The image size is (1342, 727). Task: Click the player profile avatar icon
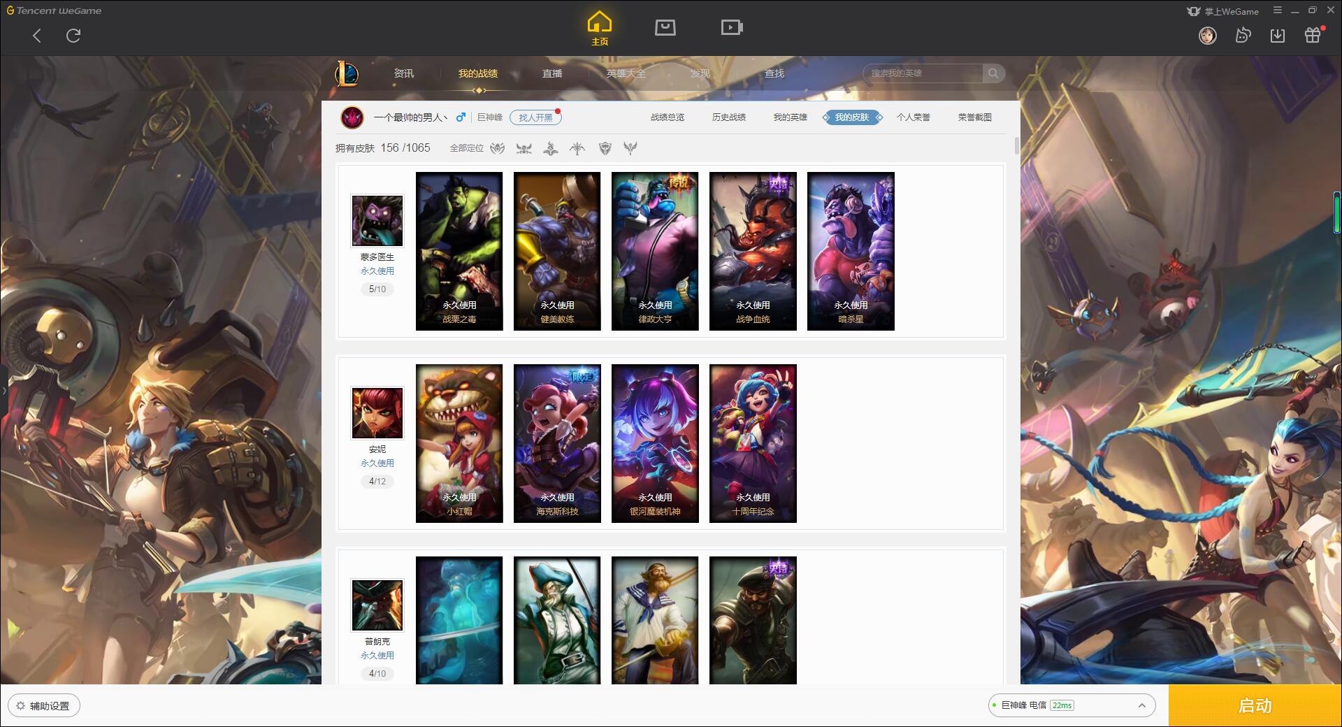pos(352,117)
